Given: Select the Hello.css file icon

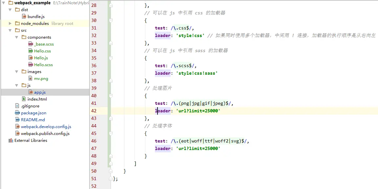Looking at the screenshot, I should 31,51.
